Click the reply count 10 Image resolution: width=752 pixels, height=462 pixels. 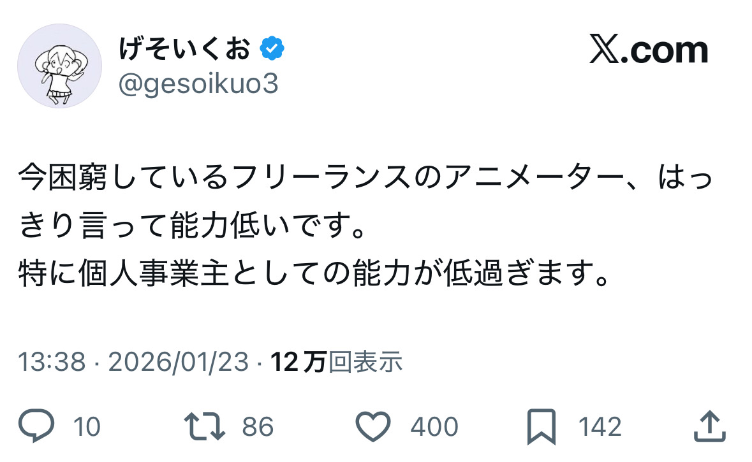click(x=86, y=427)
